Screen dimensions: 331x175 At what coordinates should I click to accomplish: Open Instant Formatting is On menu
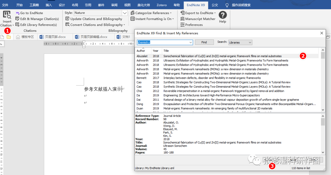pyautogui.click(x=152, y=19)
